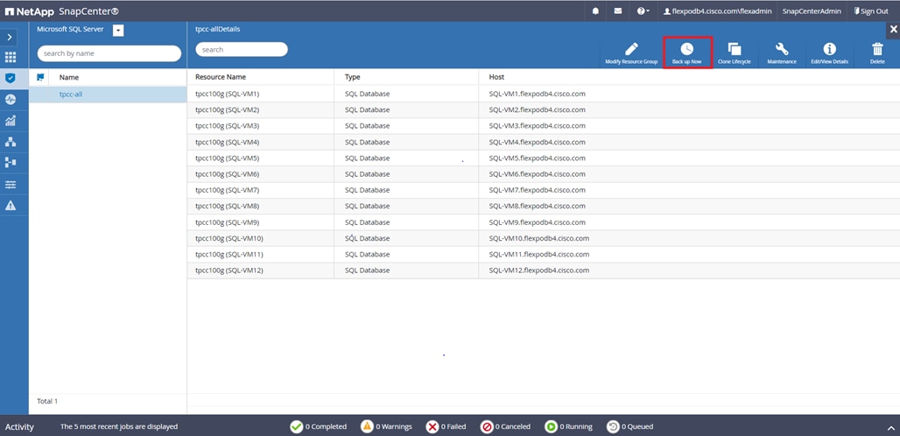Screen dimensions: 900x436
Task: Open the Storage Systems icon in sidebar
Action: click(x=10, y=162)
